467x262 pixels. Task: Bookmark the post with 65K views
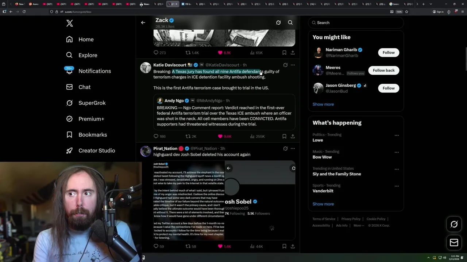click(284, 53)
